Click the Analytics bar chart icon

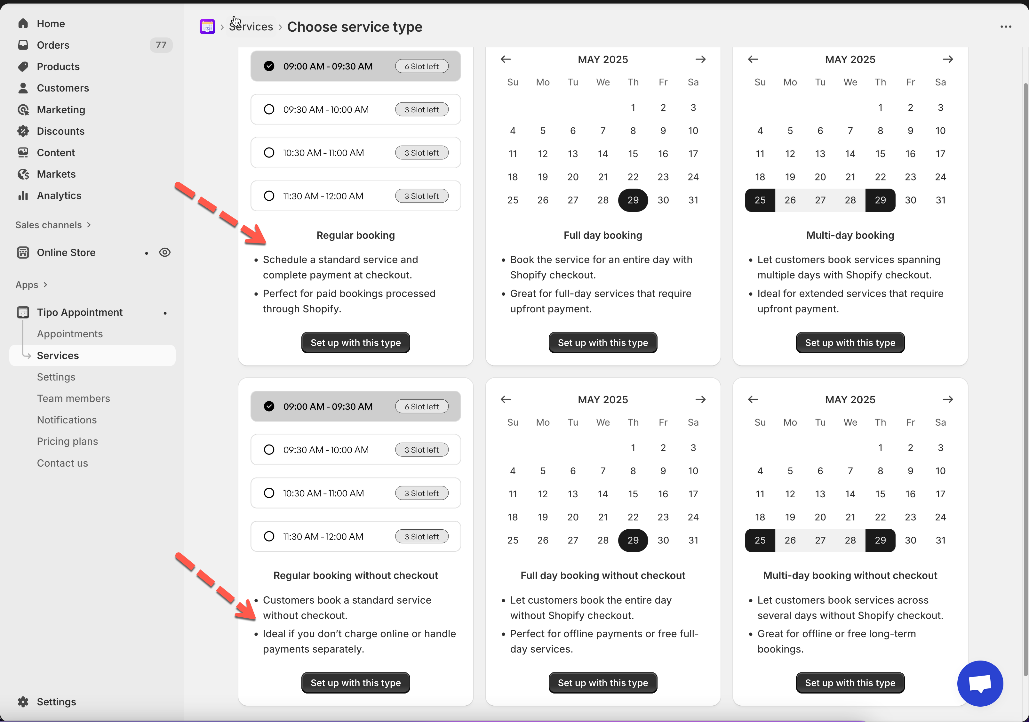pos(23,196)
